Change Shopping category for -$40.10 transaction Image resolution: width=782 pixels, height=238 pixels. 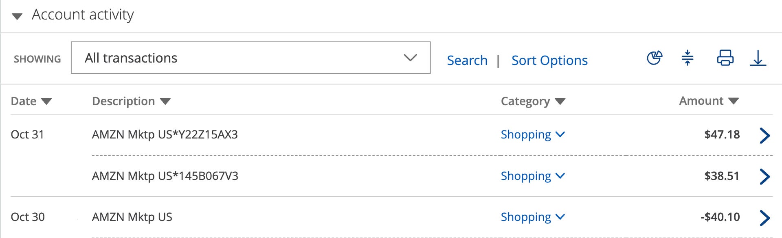coord(532,217)
